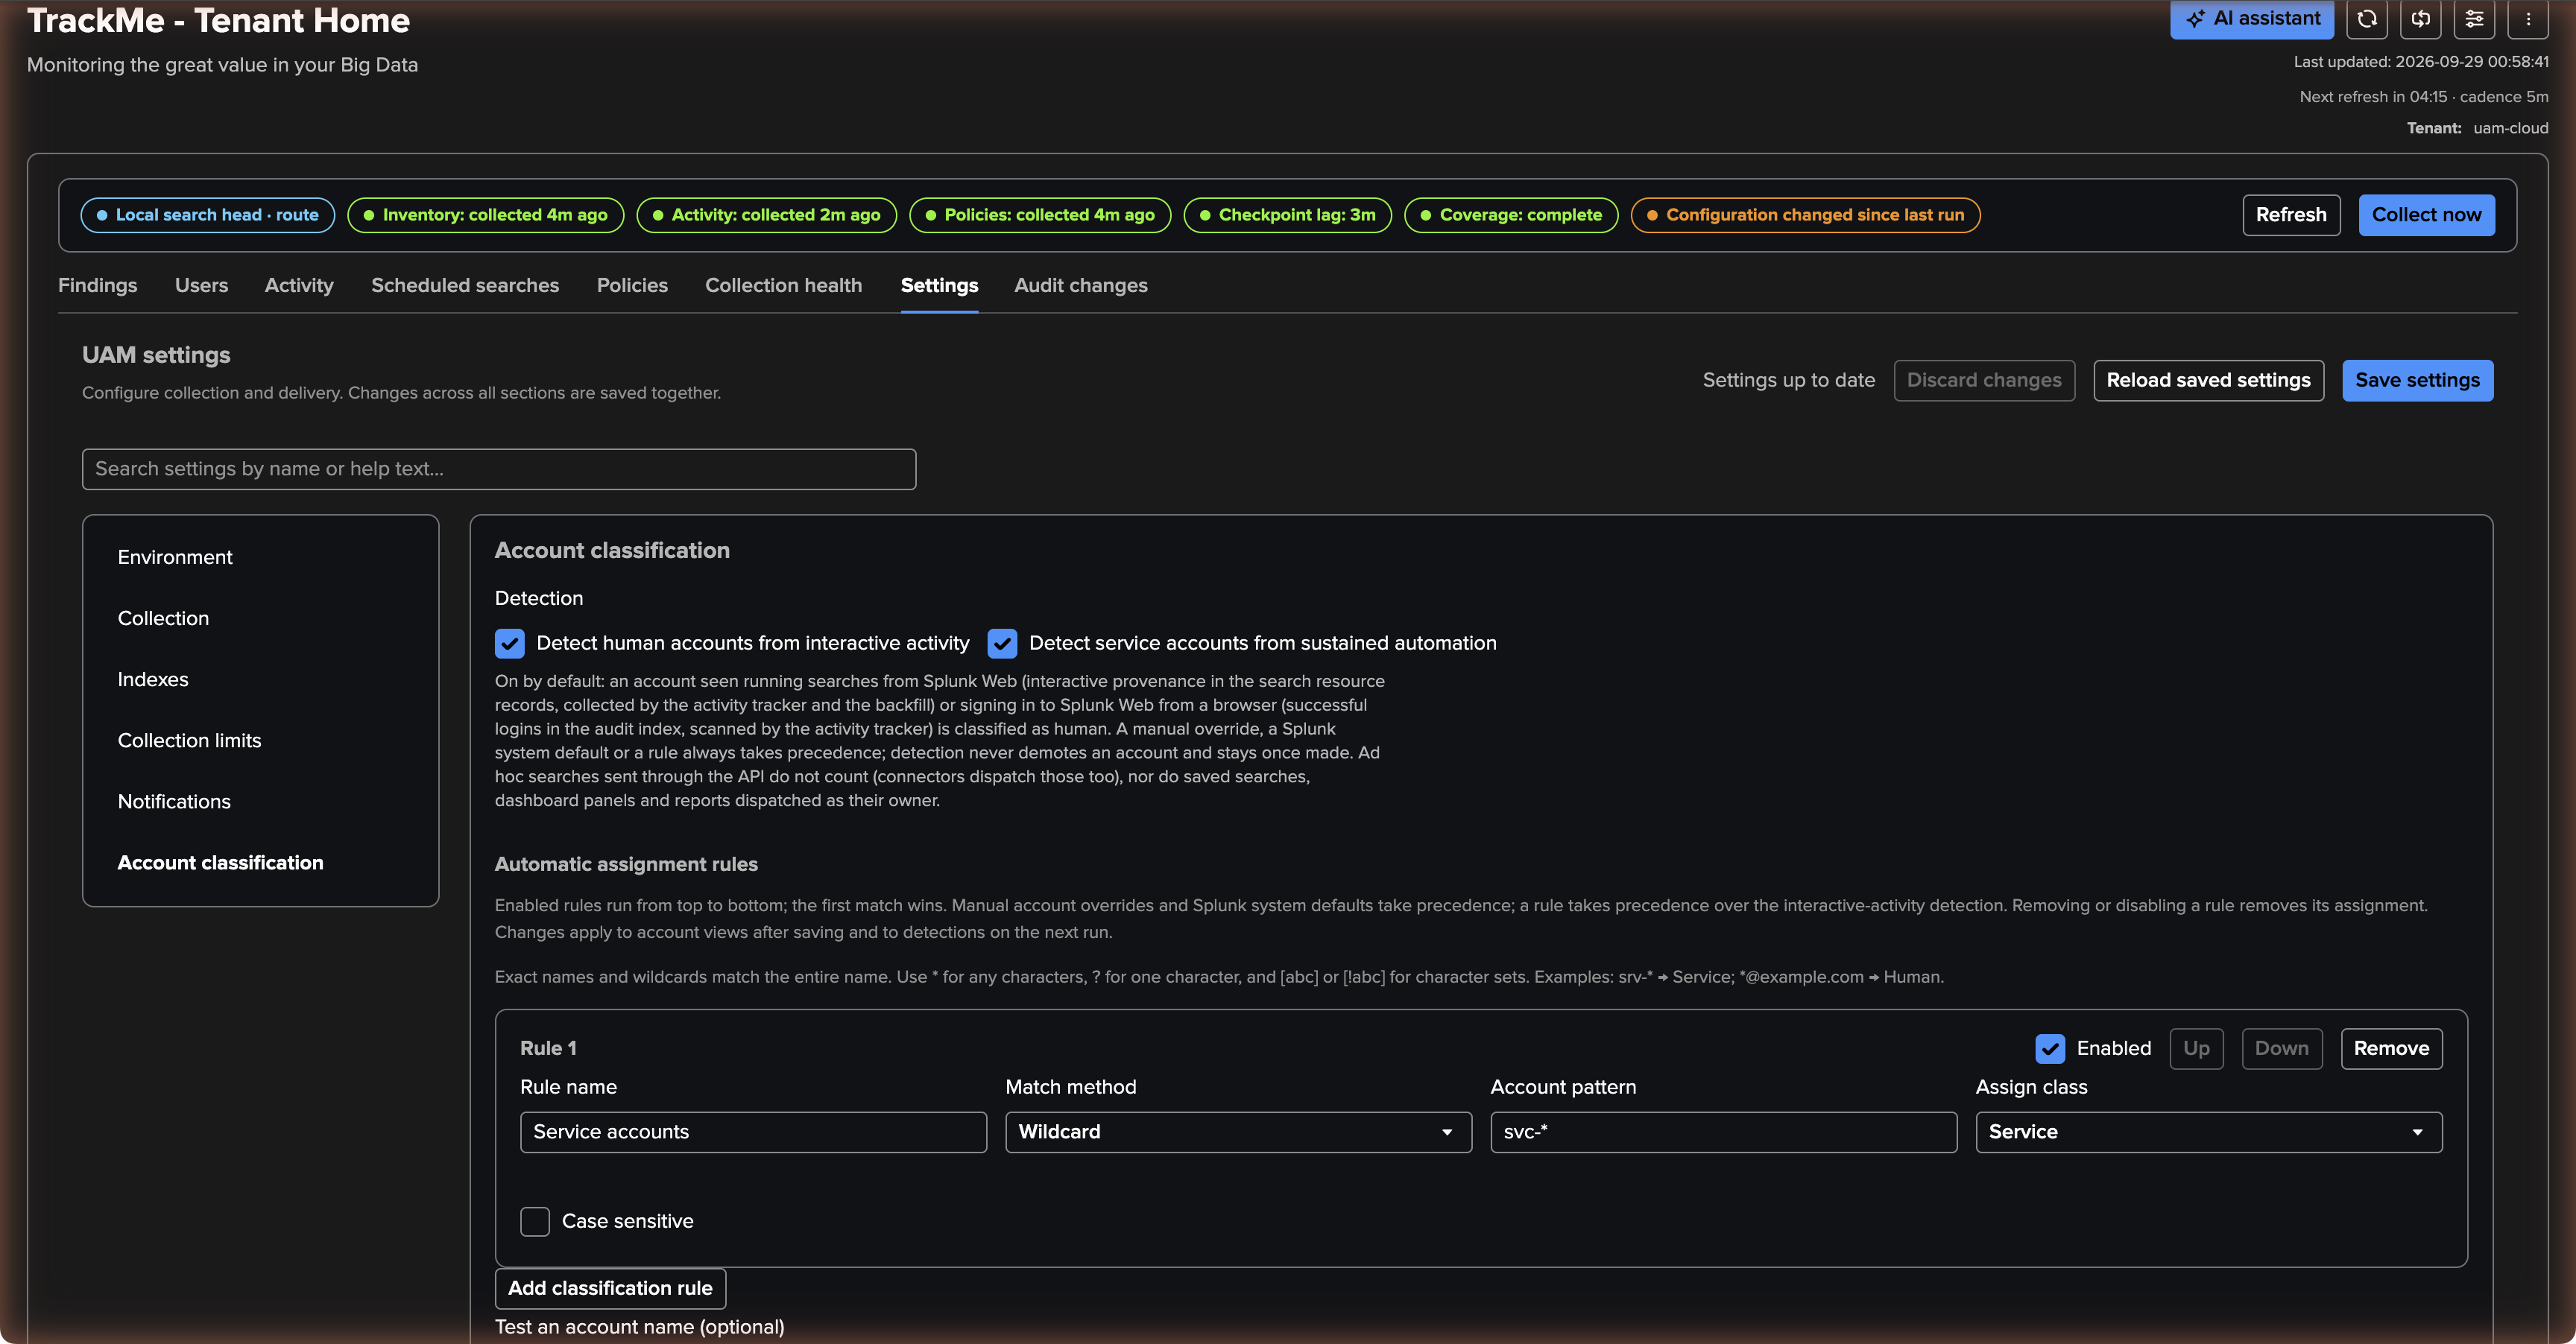This screenshot has width=2576, height=1344.
Task: Click the Test an account name label
Action: (x=639, y=1327)
